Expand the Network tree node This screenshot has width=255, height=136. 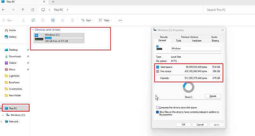coord(1,121)
